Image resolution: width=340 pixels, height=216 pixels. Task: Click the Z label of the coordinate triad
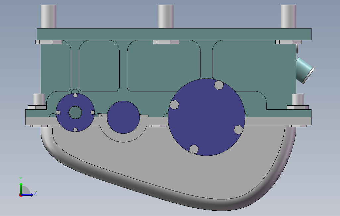pos(35,193)
